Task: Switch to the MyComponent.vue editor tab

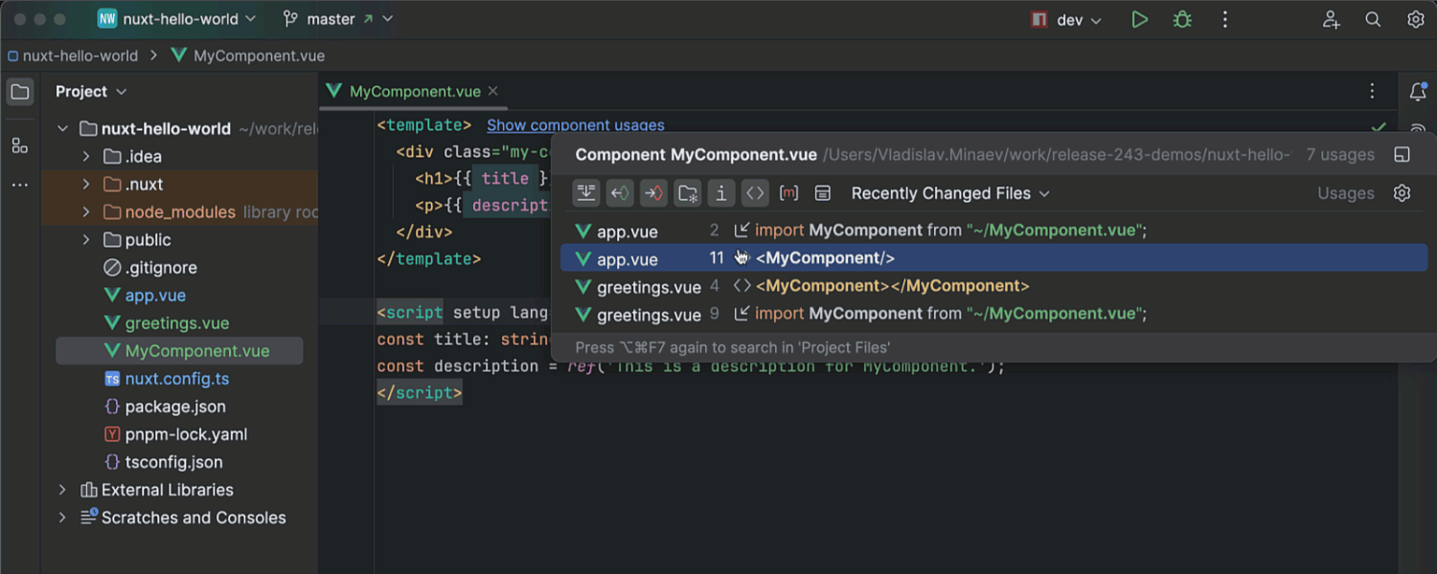Action: 414,92
